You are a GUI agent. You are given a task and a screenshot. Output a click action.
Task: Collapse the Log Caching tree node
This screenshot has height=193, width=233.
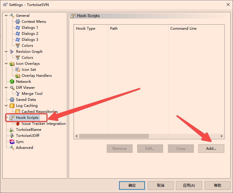pyautogui.click(x=6, y=106)
